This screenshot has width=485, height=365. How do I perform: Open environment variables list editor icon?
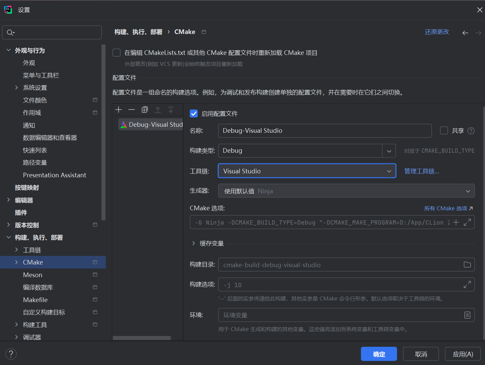click(467, 315)
